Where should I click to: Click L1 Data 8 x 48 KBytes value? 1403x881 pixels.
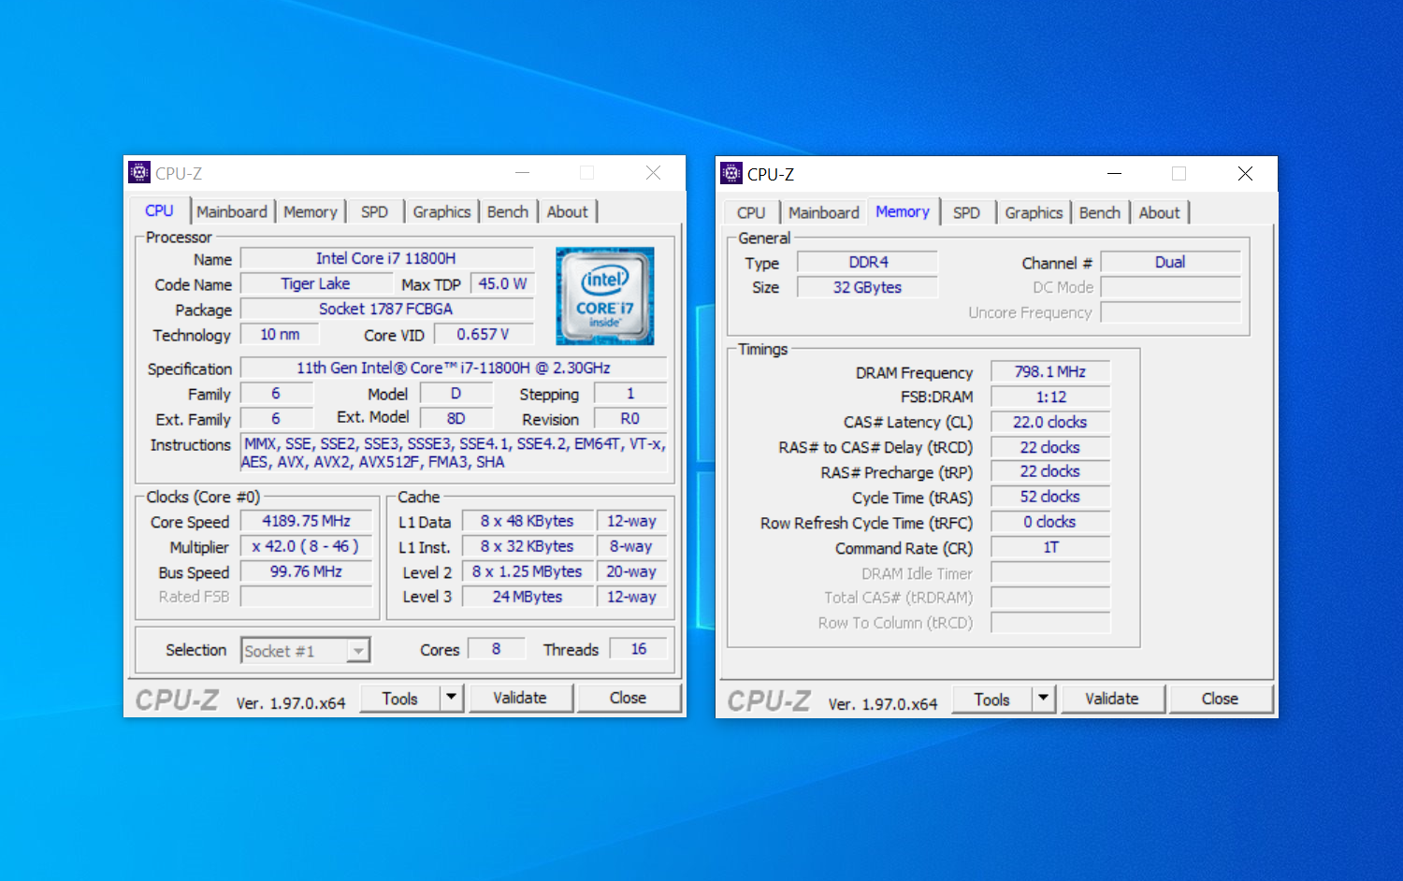click(528, 521)
